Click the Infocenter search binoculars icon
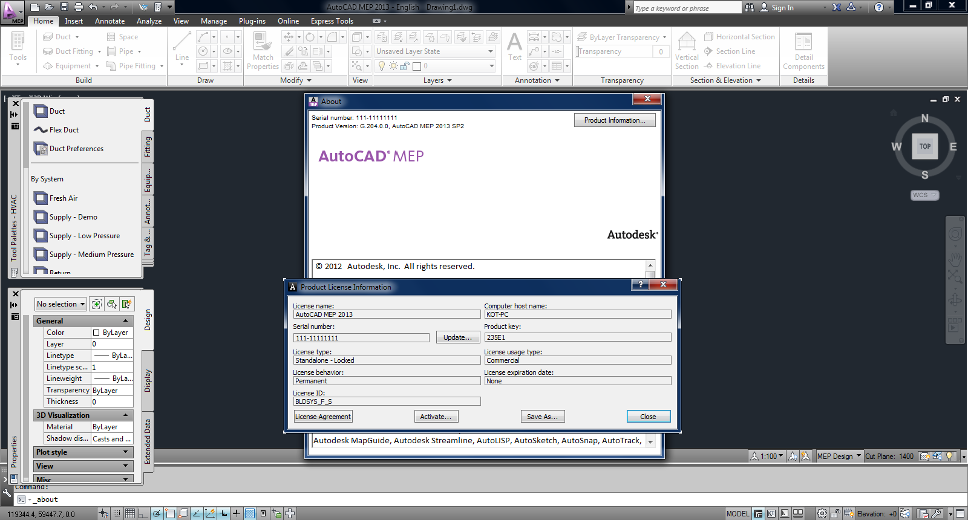The image size is (968, 520). [x=750, y=7]
